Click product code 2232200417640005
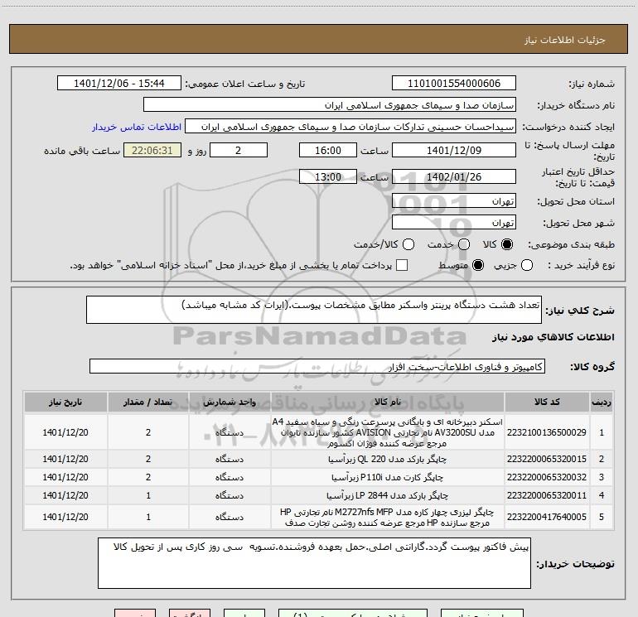The width and height of the screenshot is (638, 617). 547,517
